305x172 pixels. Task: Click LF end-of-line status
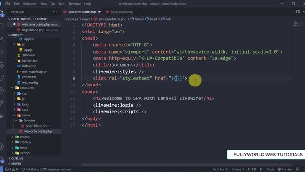click(x=261, y=169)
